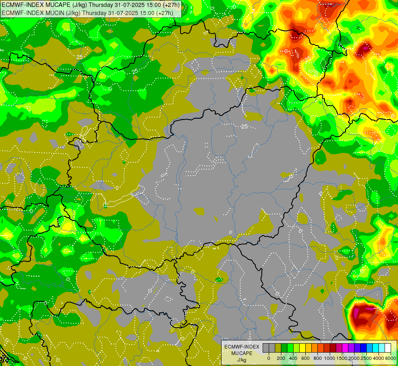Viewport: 398px width, 366px height.
Task: Pick the yellow-green lime legend swatch
Action: (x=296, y=348)
